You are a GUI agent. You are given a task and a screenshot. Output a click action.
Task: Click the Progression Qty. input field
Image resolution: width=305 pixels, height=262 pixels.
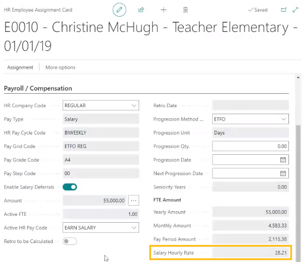(250, 146)
